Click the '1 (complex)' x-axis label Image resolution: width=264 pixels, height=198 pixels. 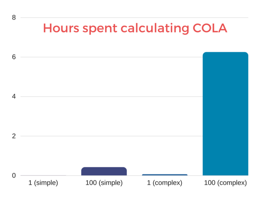click(165, 183)
